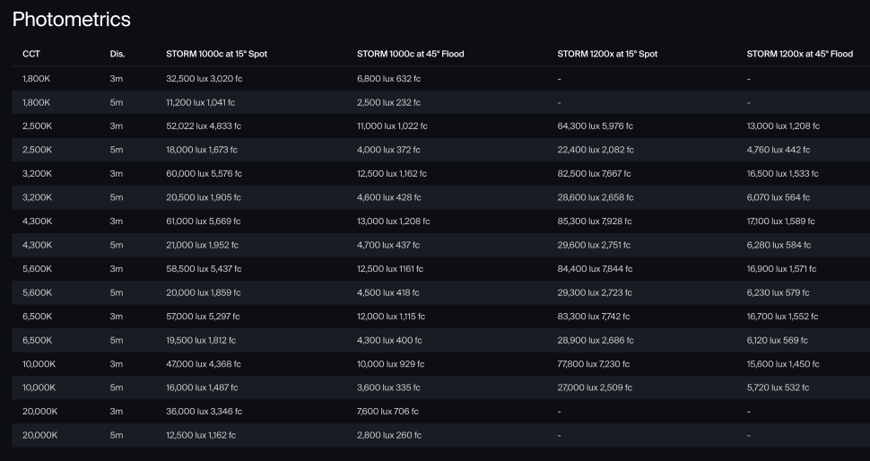
Task: Click the 28,600 lux 2,658 fc value
Action: (x=596, y=197)
